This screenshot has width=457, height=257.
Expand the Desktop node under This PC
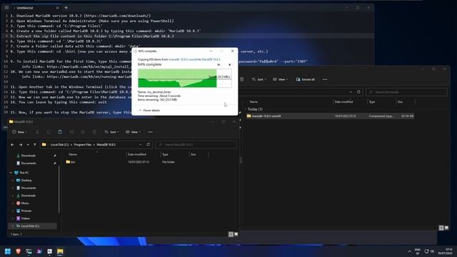point(13,181)
